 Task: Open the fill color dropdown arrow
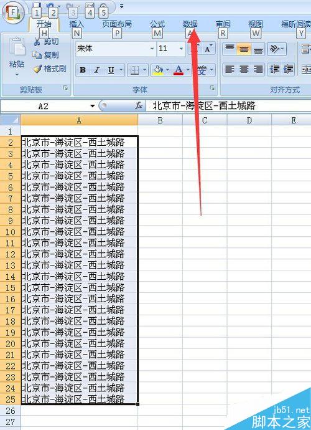pos(167,70)
